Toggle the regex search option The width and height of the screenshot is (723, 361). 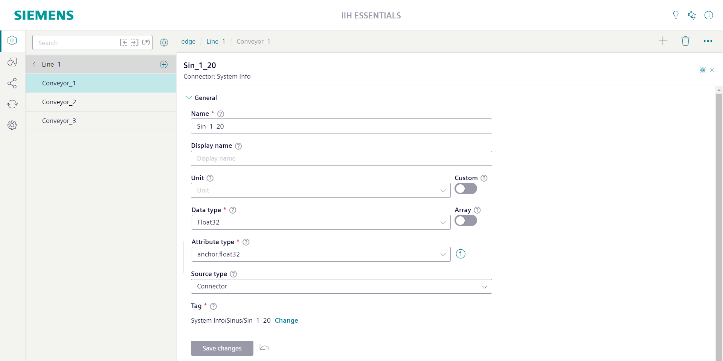(146, 42)
